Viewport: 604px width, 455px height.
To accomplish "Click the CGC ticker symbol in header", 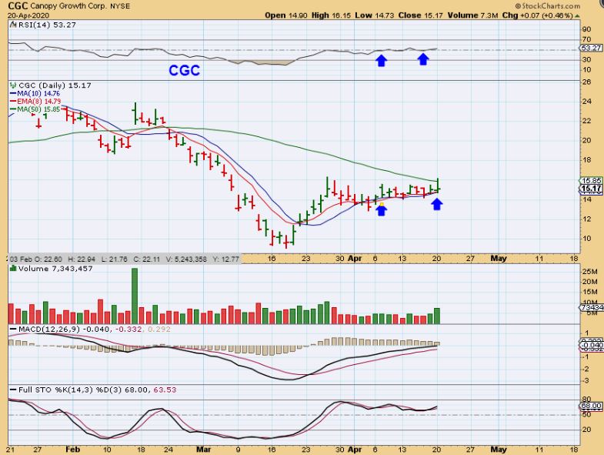I will point(18,6).
